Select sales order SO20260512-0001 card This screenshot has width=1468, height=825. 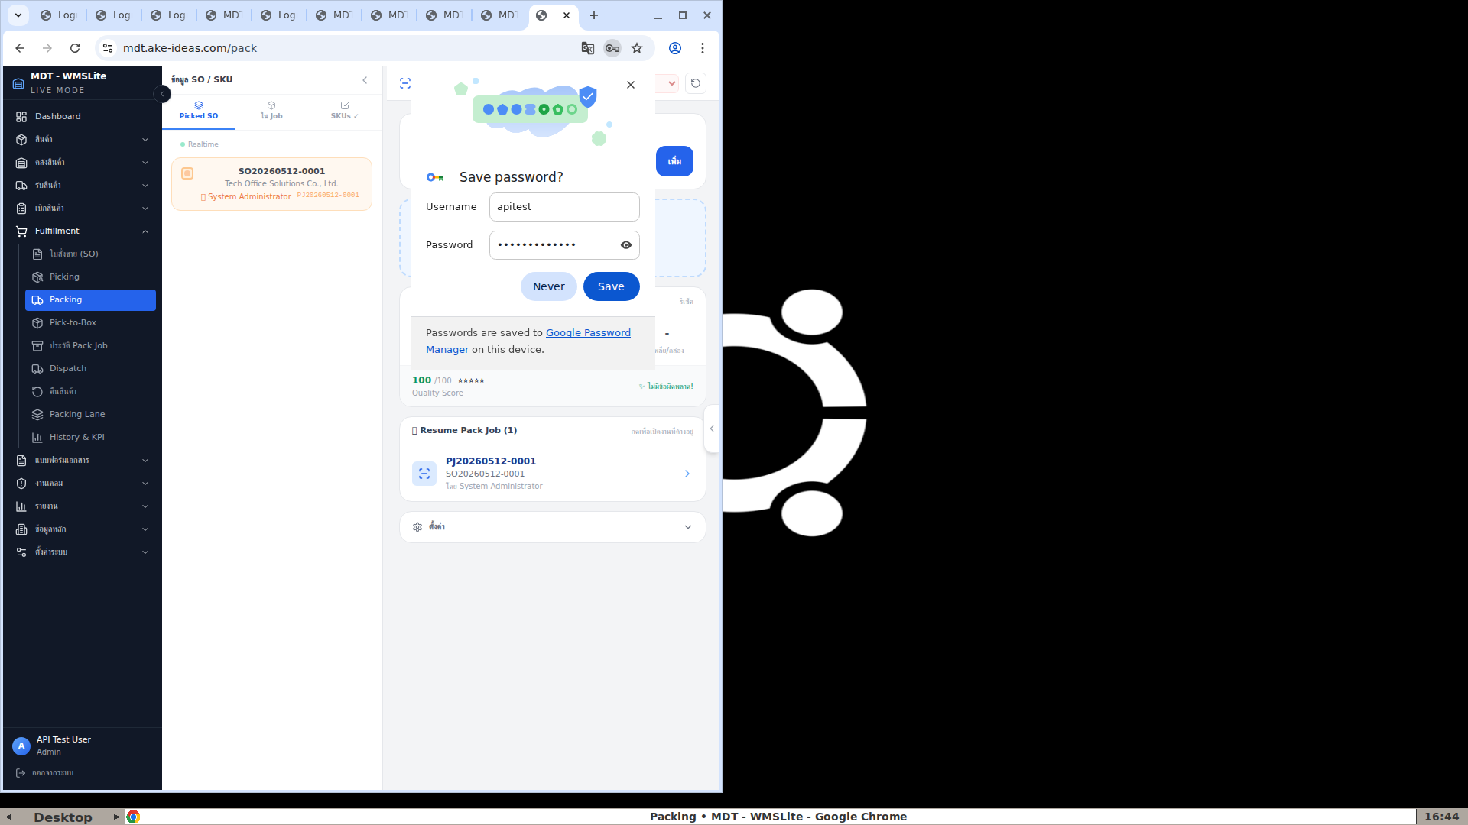[x=271, y=184]
